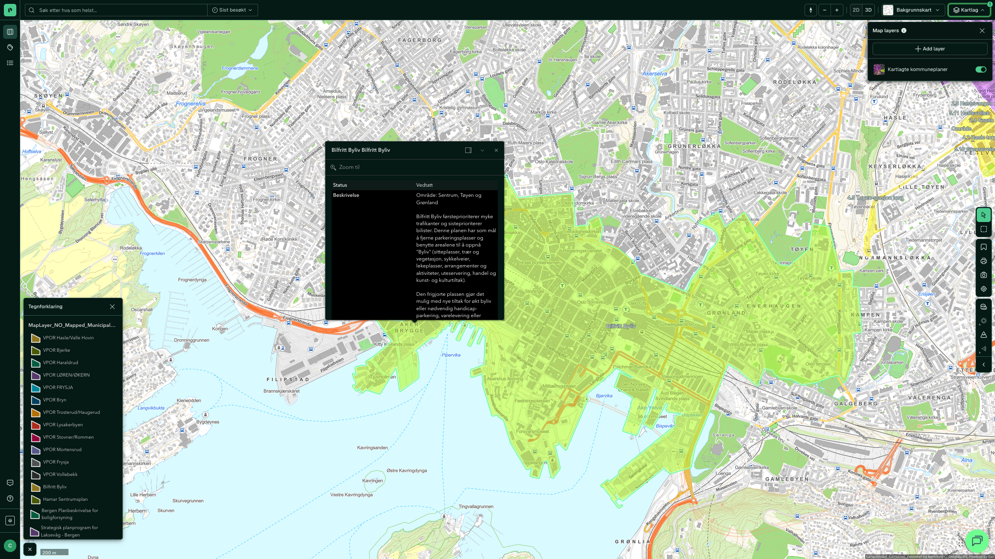Image resolution: width=995 pixels, height=559 pixels.
Task: Close the Bilfritt Byliv popup
Action: (496, 150)
